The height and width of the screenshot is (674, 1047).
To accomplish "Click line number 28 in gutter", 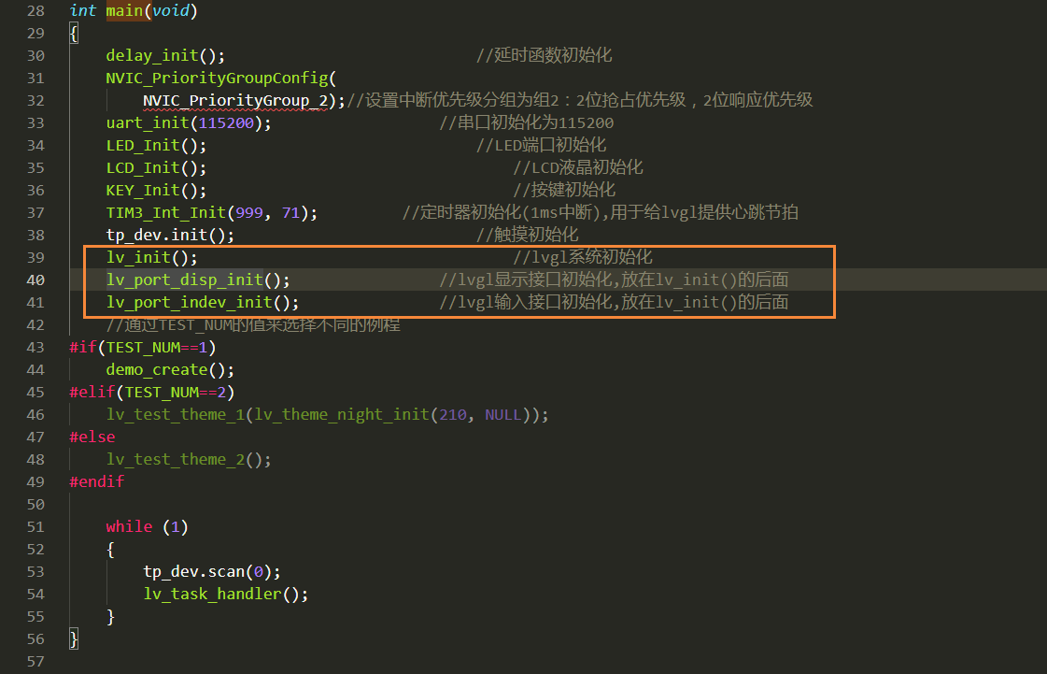I will tap(35, 10).
